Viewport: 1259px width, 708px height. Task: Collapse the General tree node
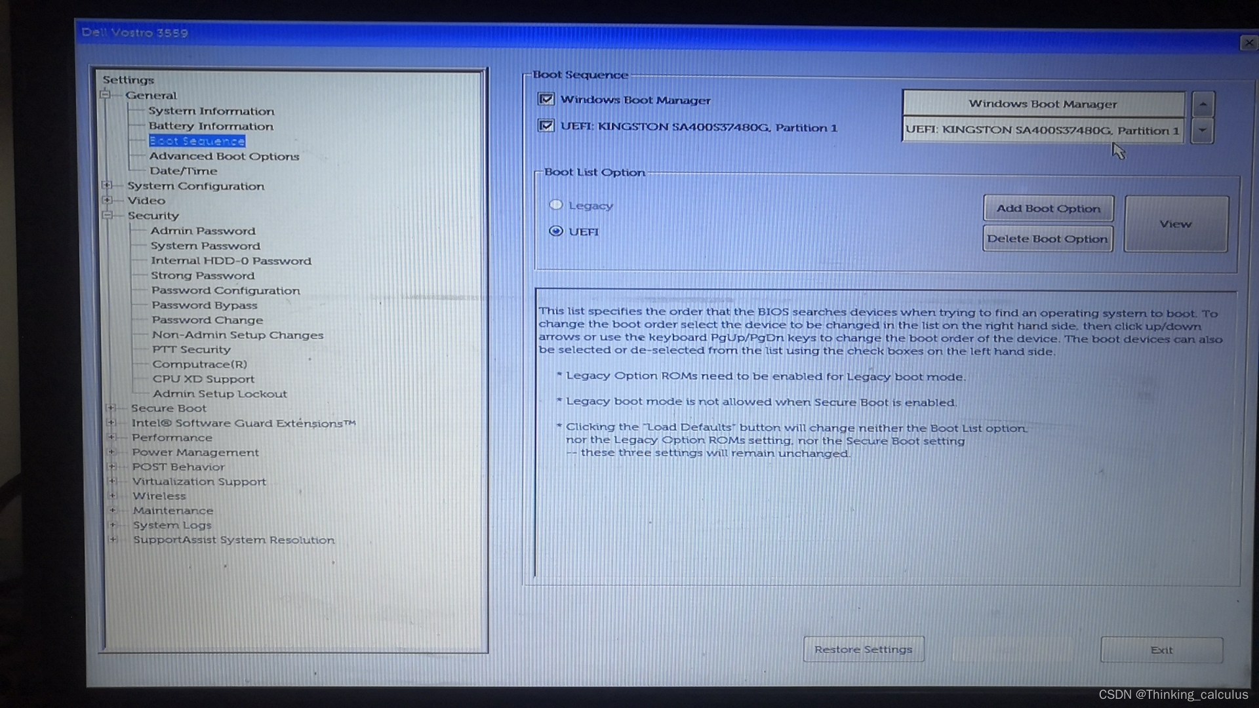point(105,95)
